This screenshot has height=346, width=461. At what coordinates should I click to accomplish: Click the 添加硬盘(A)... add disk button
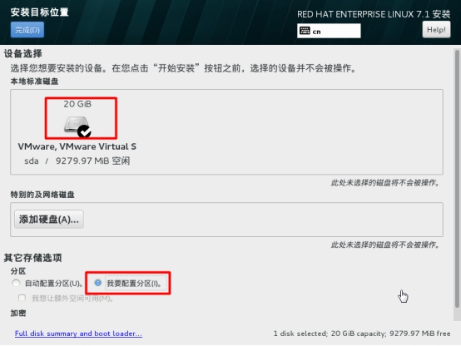click(x=49, y=219)
